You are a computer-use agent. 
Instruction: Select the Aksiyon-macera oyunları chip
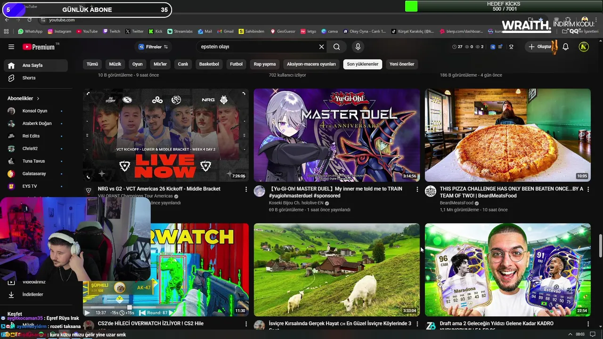tap(311, 64)
